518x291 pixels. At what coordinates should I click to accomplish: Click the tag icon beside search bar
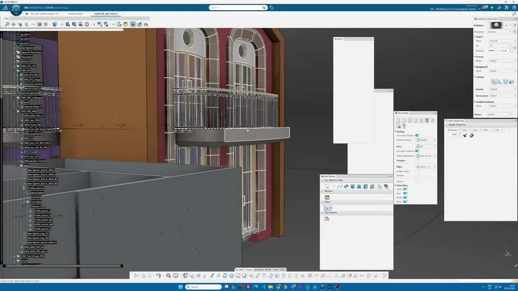pyautogui.click(x=271, y=8)
